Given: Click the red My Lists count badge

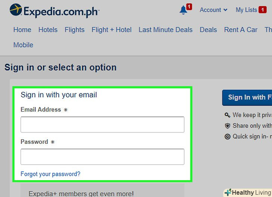Looking at the screenshot, I should (x=262, y=10).
